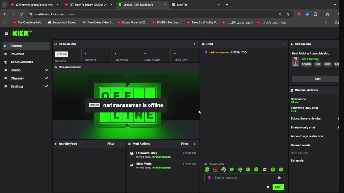Click the browser reload button
Screen dimensions: 344x193
(21, 14)
